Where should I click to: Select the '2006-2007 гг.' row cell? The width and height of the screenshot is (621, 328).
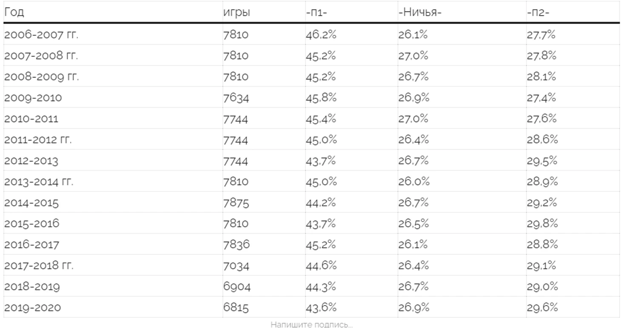[41, 35]
